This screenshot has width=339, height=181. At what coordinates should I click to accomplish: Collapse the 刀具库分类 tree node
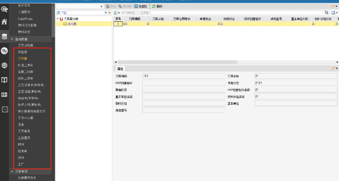point(58,18)
